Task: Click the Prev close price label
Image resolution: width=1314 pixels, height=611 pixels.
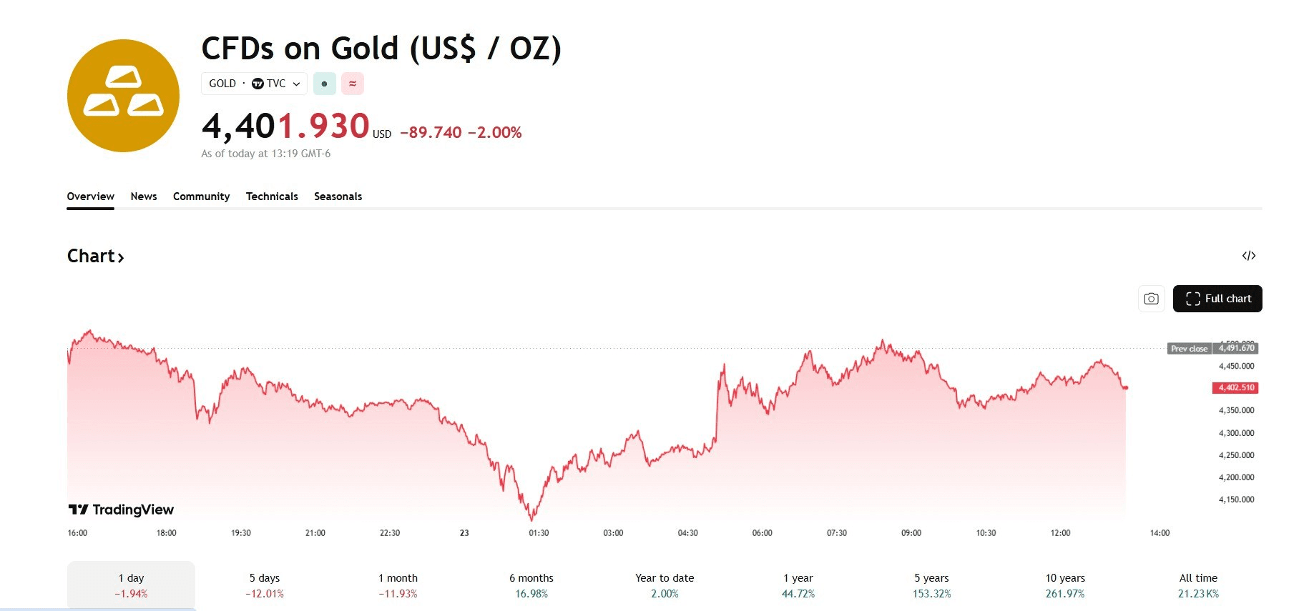Action: pyautogui.click(x=1189, y=349)
